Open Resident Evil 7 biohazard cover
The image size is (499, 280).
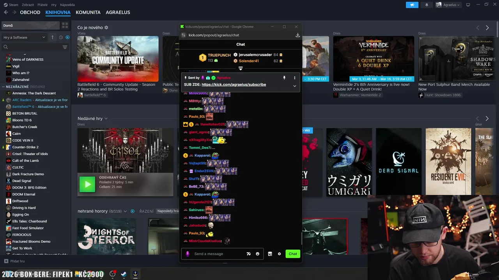(x=448, y=161)
